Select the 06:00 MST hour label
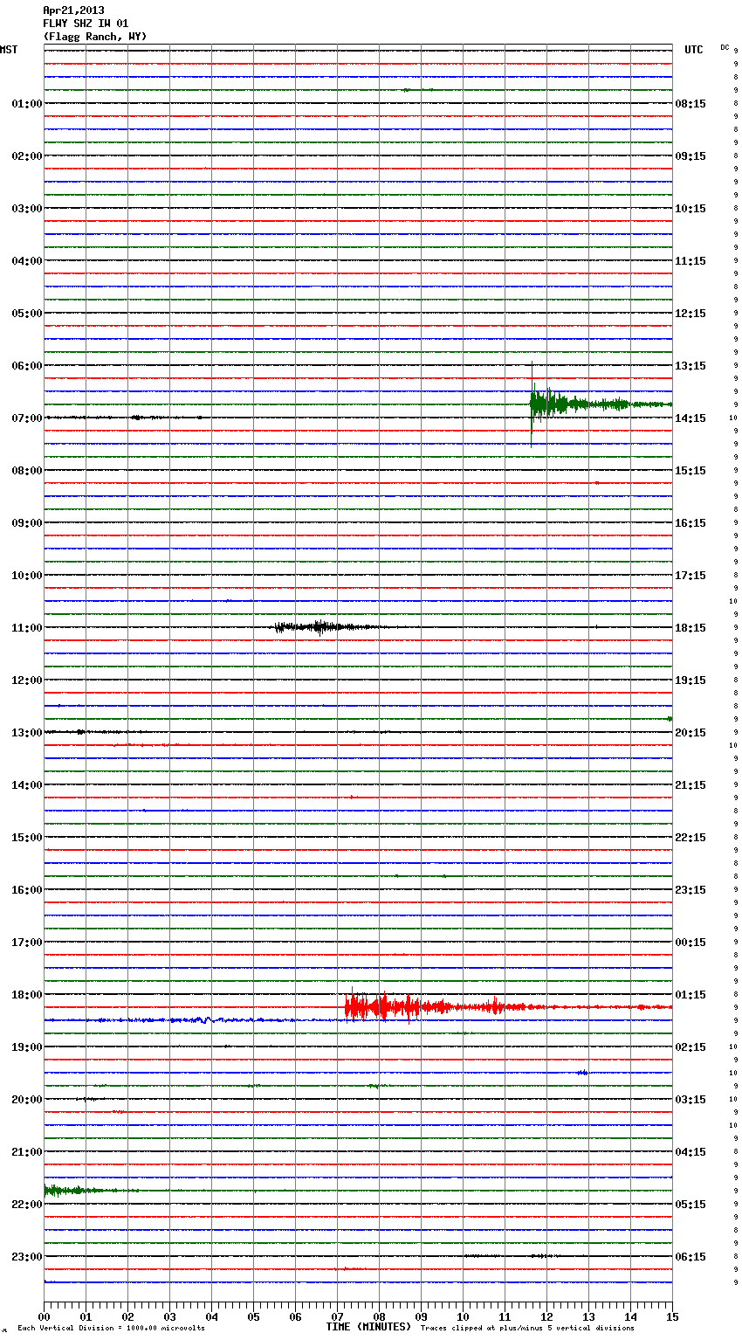The width and height of the screenshot is (742, 1340). 27,366
